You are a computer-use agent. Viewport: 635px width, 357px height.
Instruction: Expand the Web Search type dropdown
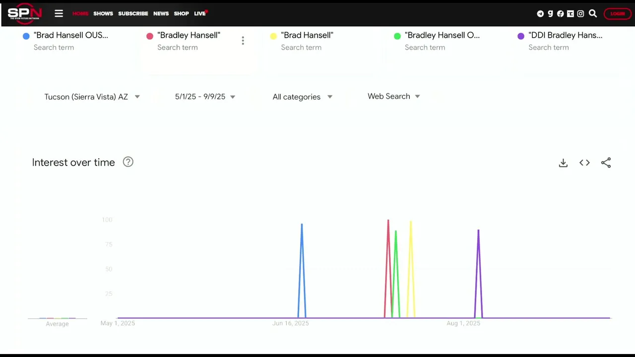pos(394,96)
